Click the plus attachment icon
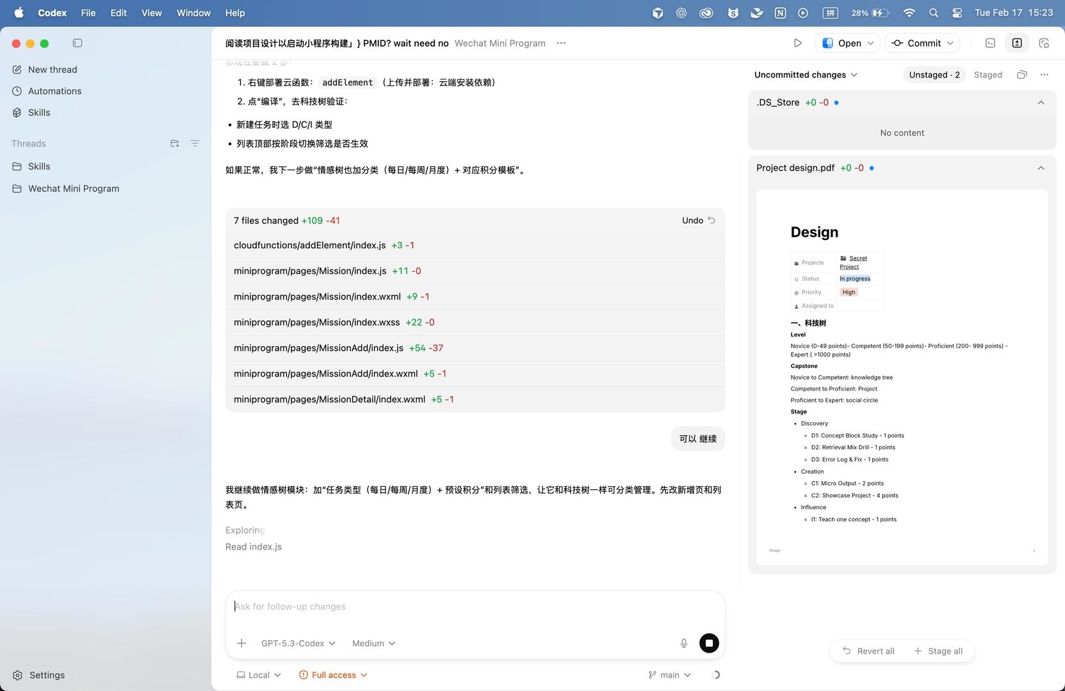 click(x=241, y=643)
